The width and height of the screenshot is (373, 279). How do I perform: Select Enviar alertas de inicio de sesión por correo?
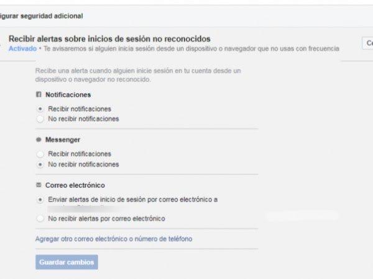coord(40,200)
